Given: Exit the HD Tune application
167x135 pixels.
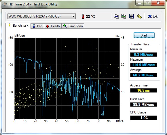Looking at the screenshot, I should click(x=153, y=16).
